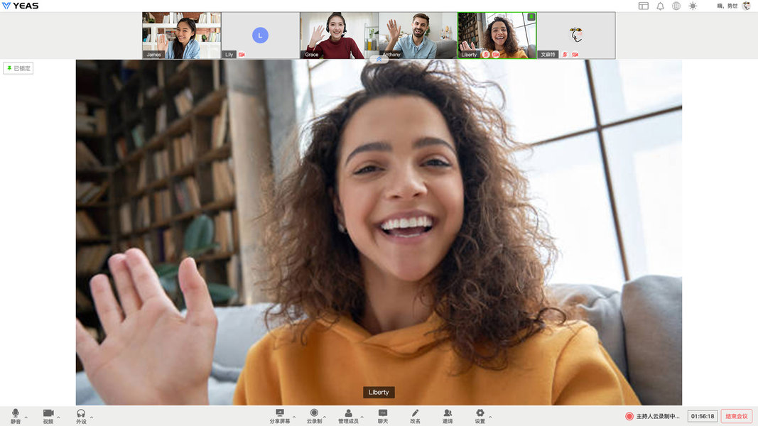The width and height of the screenshot is (758, 426).
Task: Expand the settings options arrow
Action: (490, 417)
